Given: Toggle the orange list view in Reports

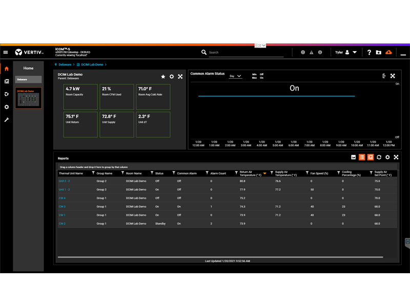Looking at the screenshot, I should tap(362, 157).
